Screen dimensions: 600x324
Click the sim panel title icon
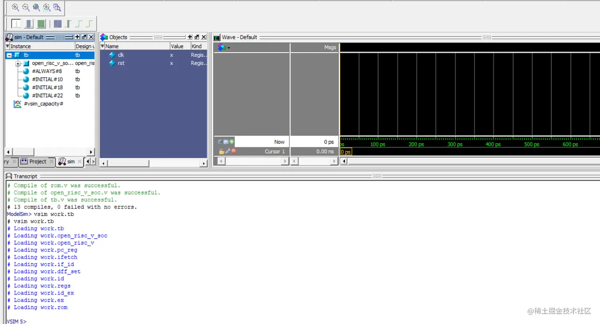9,37
